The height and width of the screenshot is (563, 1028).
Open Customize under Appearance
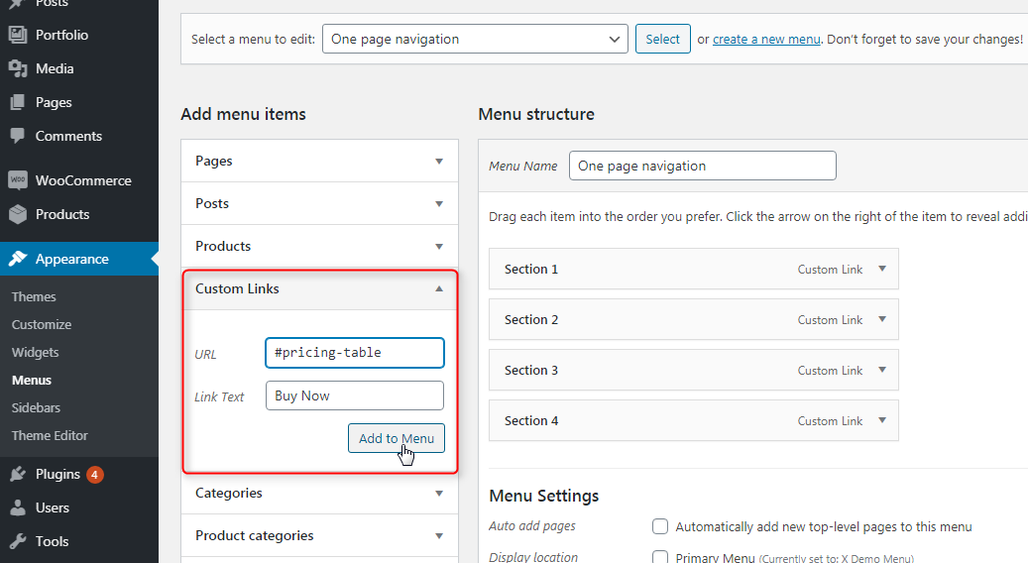click(42, 324)
